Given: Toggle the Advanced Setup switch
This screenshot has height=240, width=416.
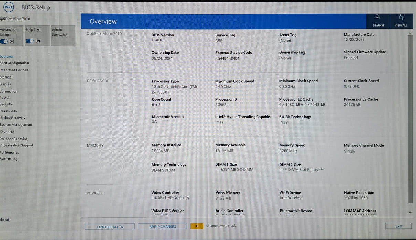Looking at the screenshot, I should [x=4, y=41].
